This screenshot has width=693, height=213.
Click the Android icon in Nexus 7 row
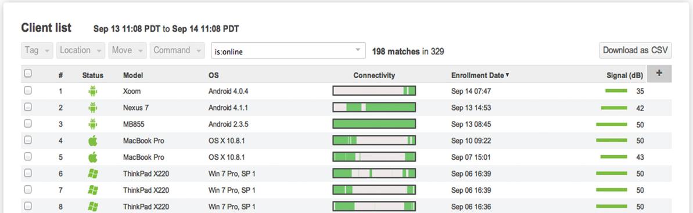click(x=93, y=108)
